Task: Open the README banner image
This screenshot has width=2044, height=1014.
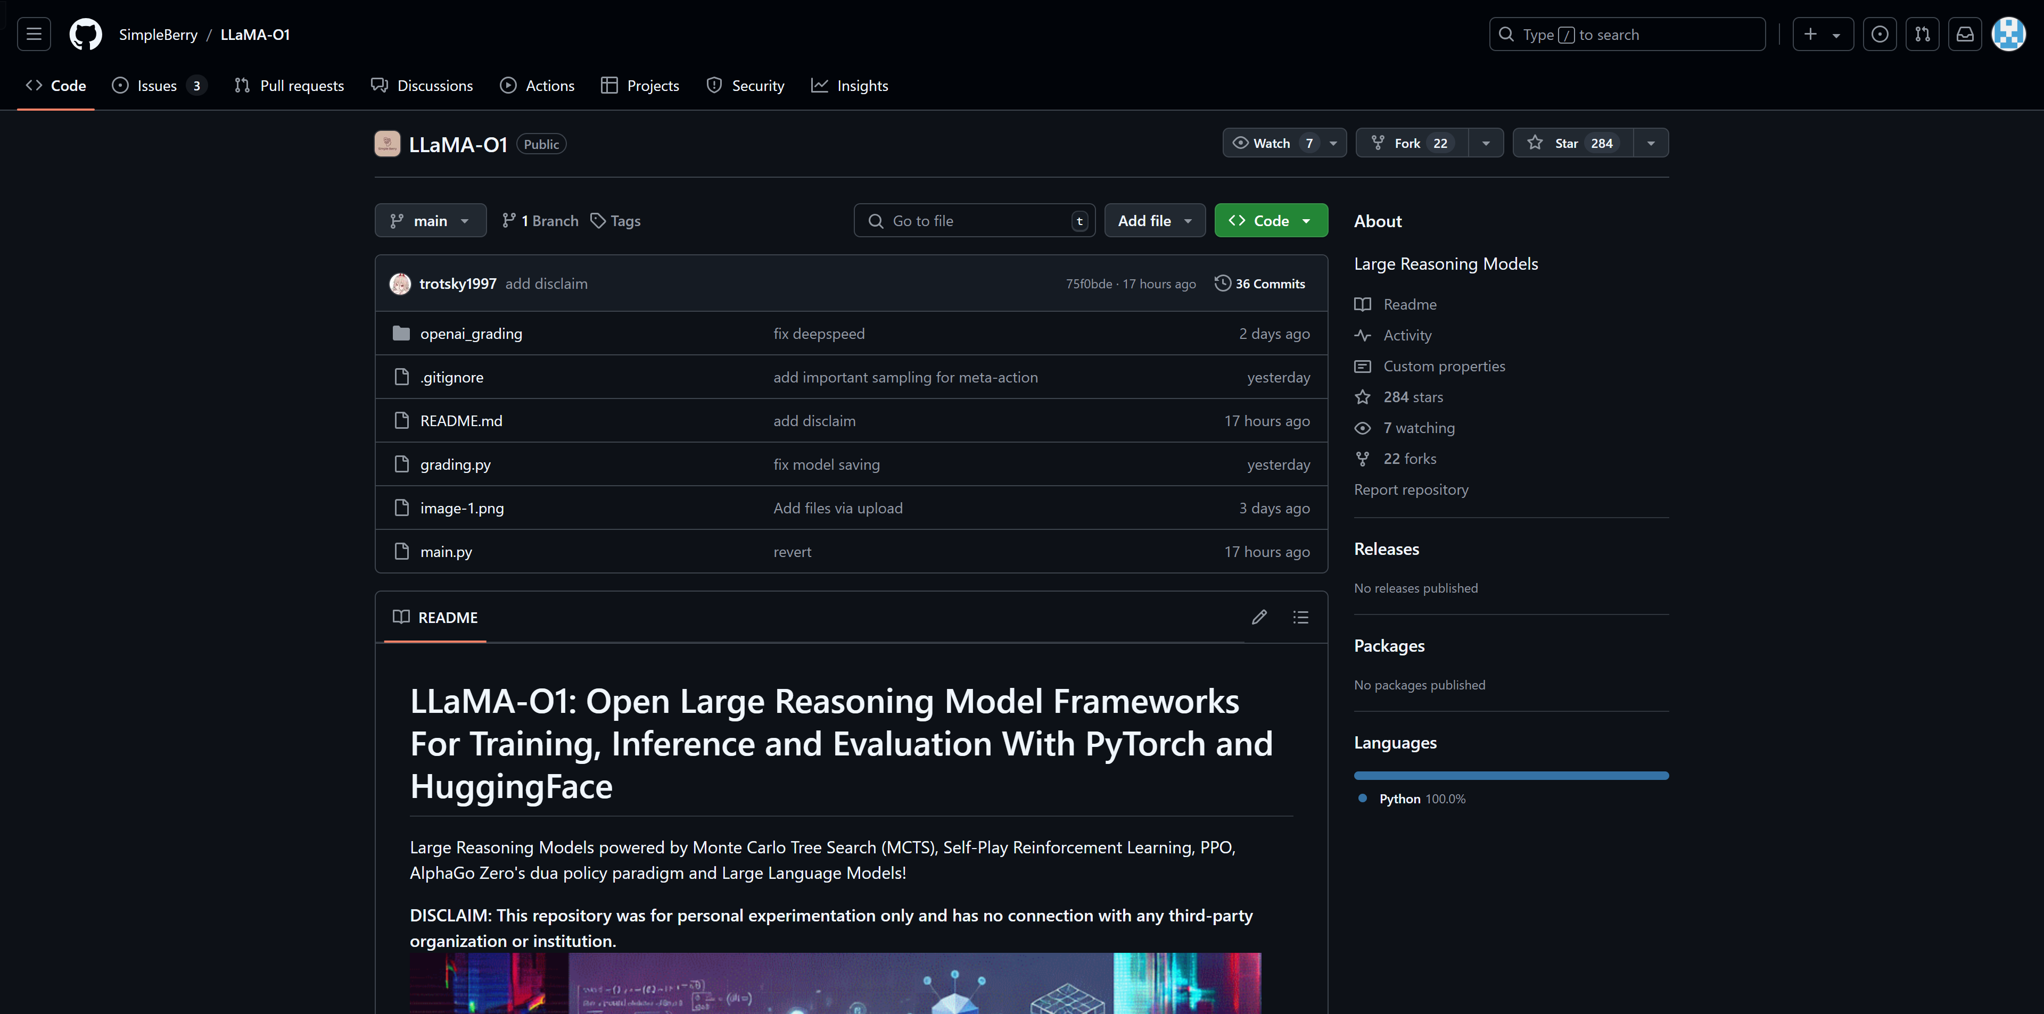Action: click(835, 983)
